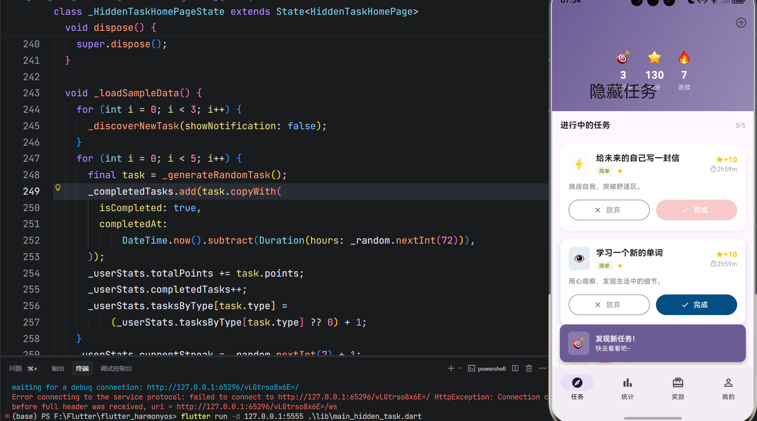
Task: Click the target icon in the new task notification
Action: pos(578,343)
